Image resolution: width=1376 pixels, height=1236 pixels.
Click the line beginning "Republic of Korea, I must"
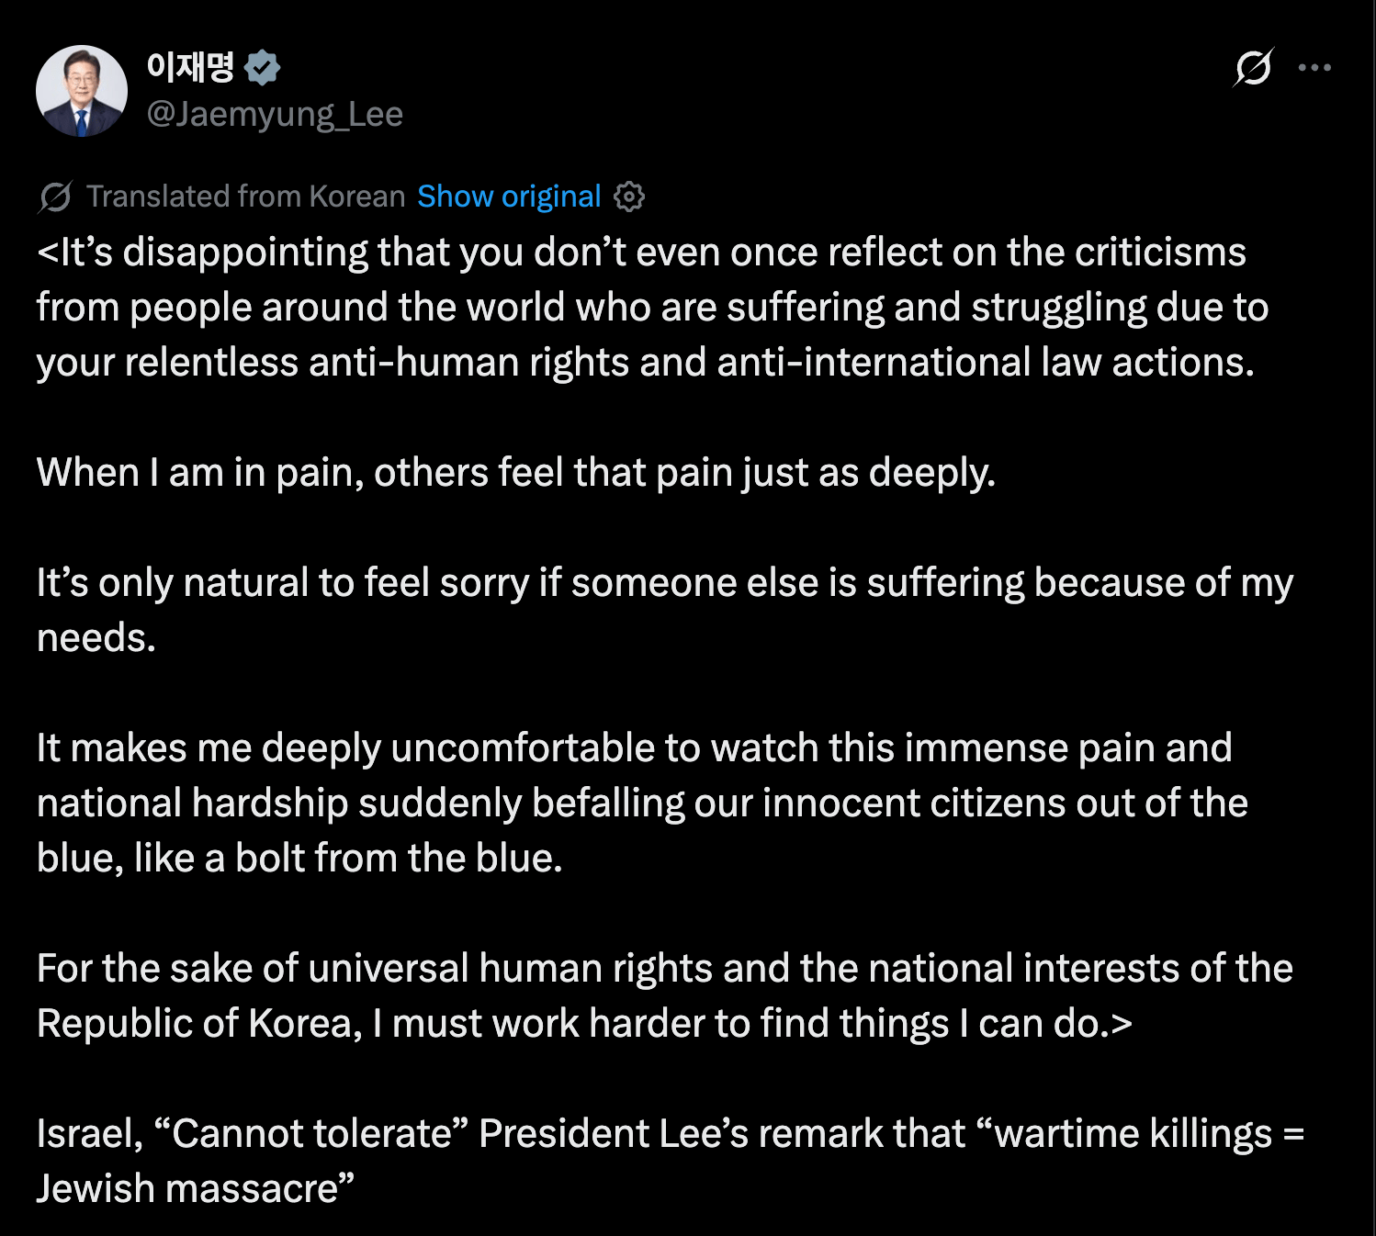point(583,1024)
